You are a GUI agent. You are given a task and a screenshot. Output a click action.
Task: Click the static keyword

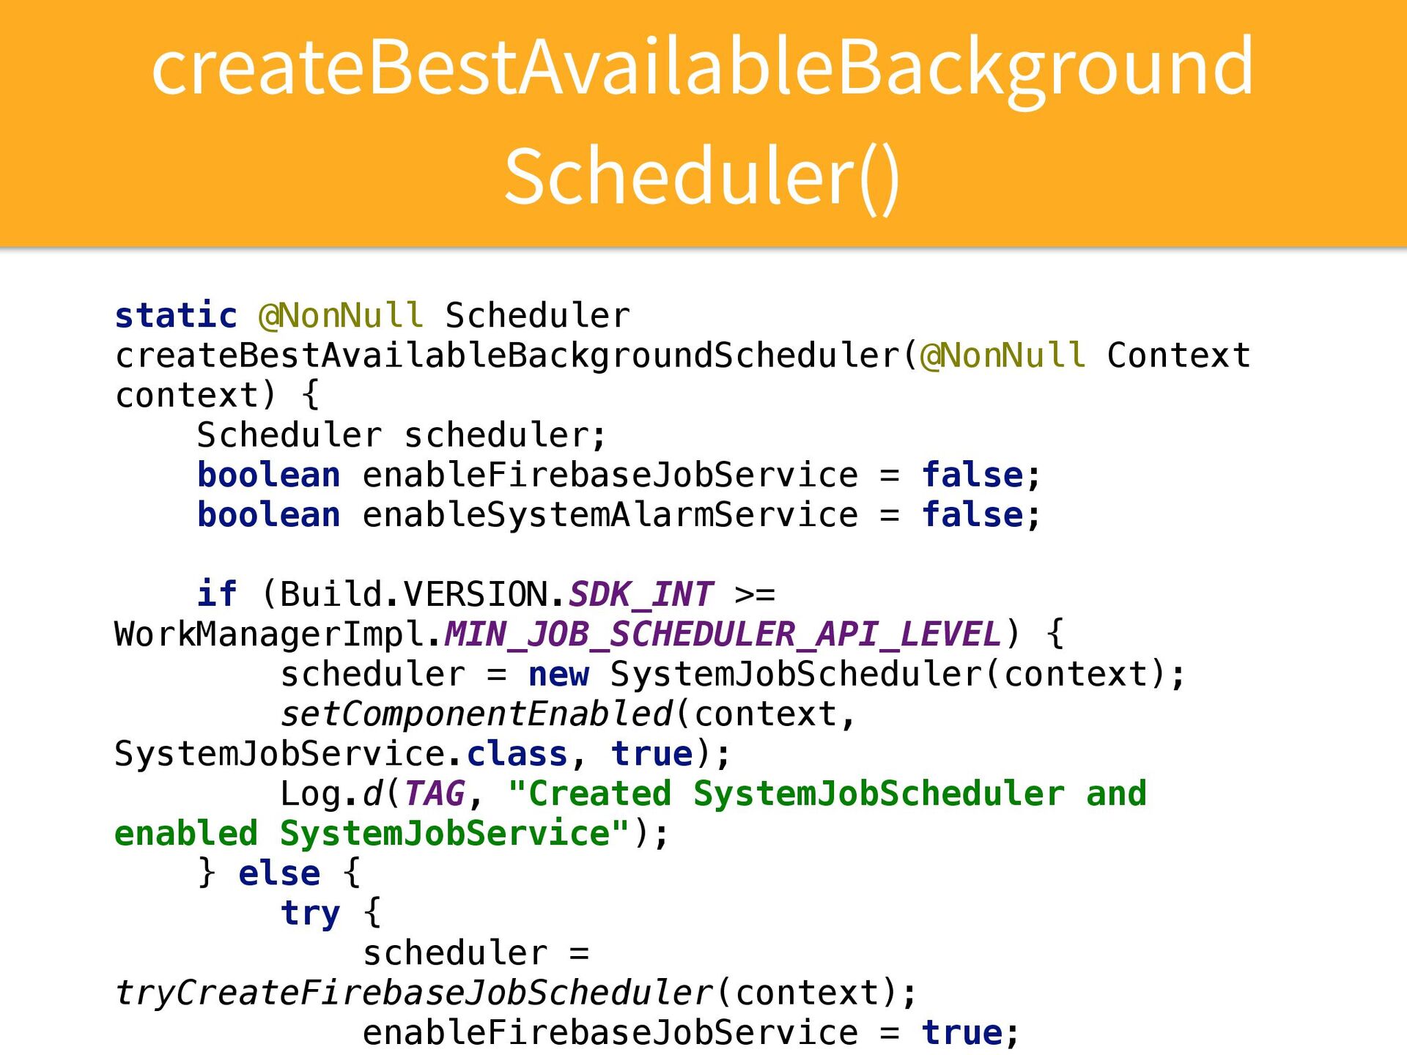tap(176, 316)
